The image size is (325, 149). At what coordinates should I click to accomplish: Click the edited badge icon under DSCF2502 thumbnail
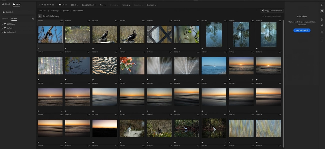tap(62, 111)
